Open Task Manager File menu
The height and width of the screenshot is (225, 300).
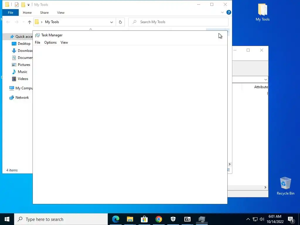37,42
